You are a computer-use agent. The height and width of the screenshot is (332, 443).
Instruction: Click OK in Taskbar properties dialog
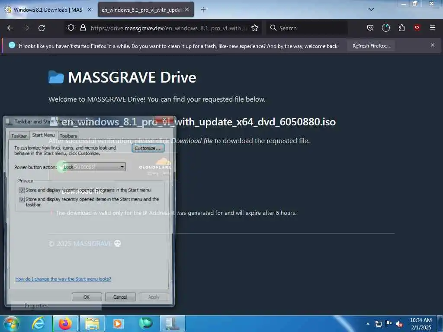(87, 297)
